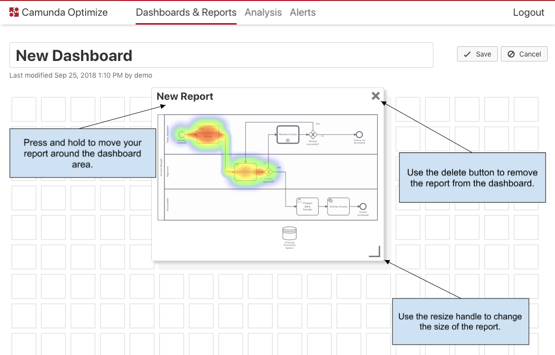Click the circle-slash icon on Cancel
Viewport: 555px width, 355px height.
tap(511, 54)
